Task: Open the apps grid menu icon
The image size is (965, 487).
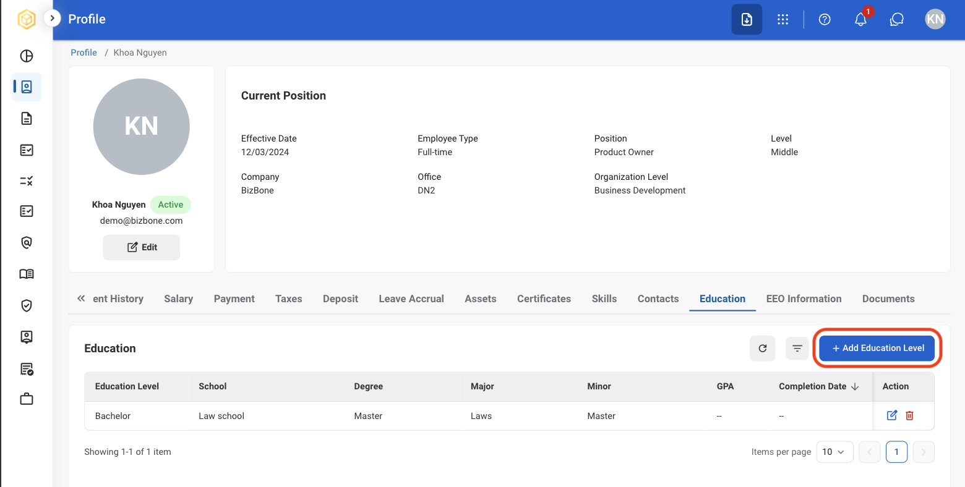Action: click(x=783, y=19)
